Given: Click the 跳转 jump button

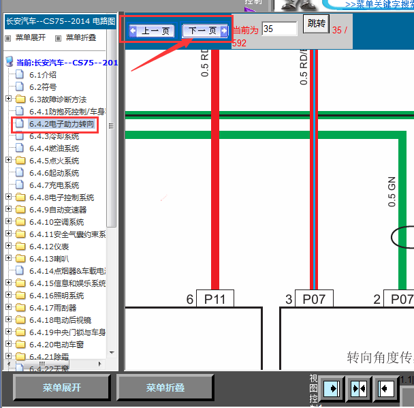Looking at the screenshot, I should click(x=316, y=24).
